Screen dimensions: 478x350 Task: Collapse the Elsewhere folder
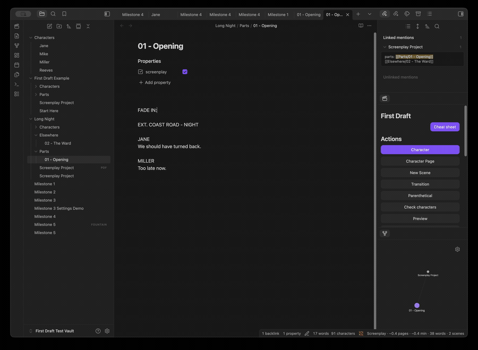tap(36, 135)
